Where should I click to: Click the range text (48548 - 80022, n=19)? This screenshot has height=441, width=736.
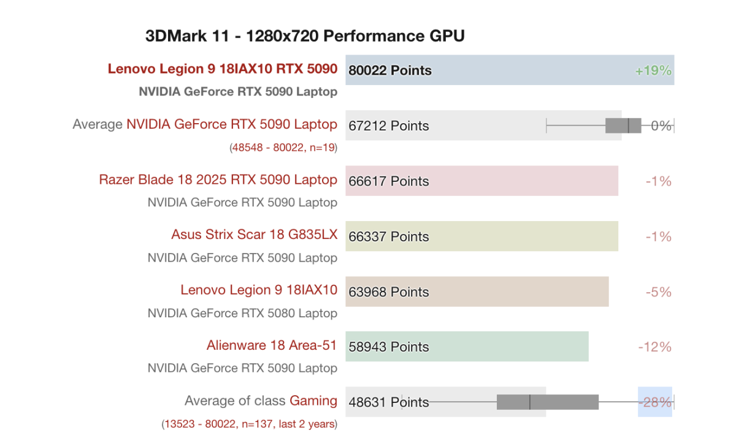click(283, 148)
